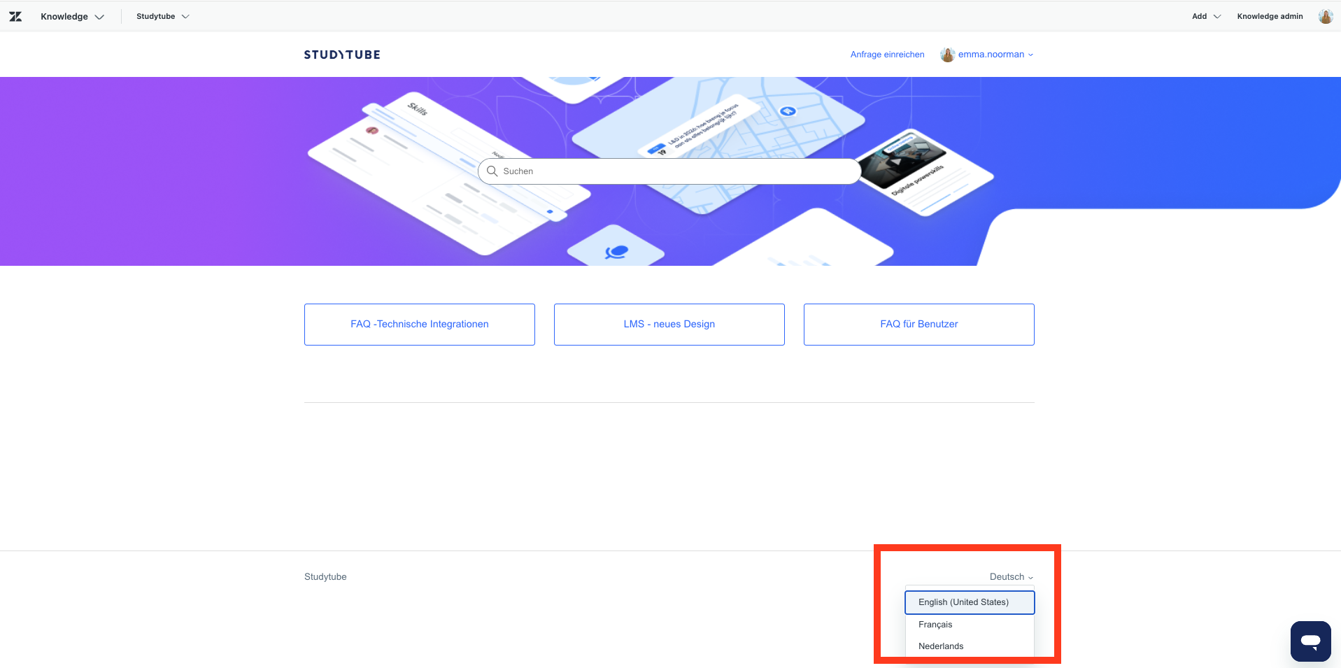
Task: Open FAQ -Technische Integrationen category
Action: (x=420, y=325)
